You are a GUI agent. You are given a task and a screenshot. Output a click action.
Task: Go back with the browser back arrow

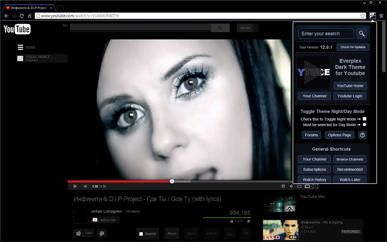point(6,16)
